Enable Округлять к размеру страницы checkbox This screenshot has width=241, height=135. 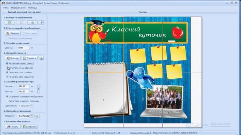click(7, 101)
